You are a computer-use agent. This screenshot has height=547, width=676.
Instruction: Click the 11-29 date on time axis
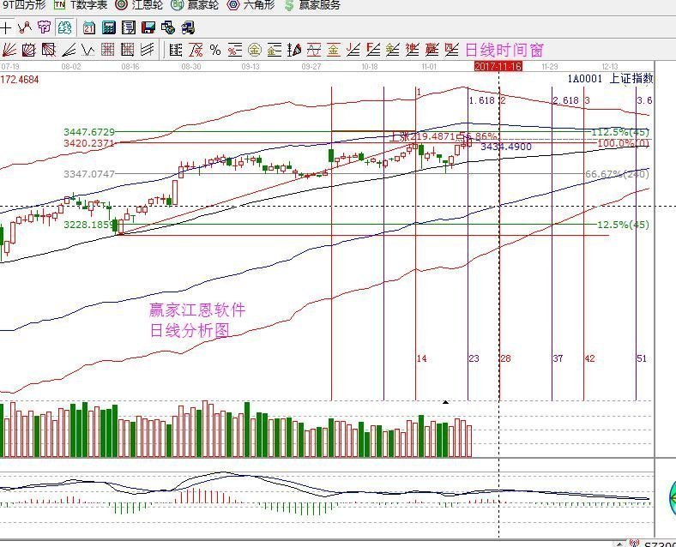(550, 67)
